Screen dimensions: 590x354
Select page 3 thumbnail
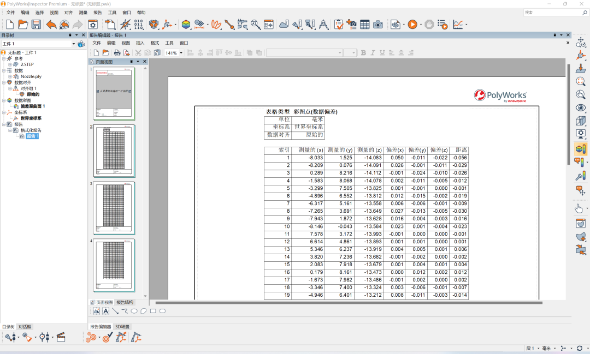pos(114,208)
